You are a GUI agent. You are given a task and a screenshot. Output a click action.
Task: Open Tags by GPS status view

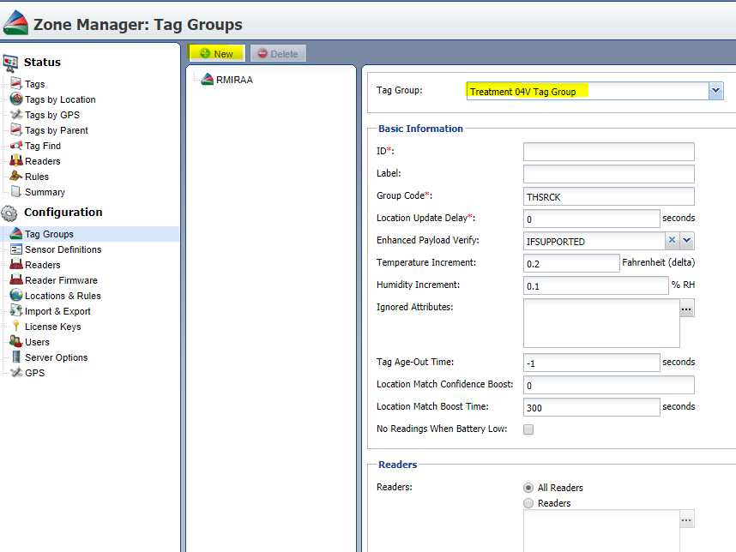pyautogui.click(x=51, y=114)
